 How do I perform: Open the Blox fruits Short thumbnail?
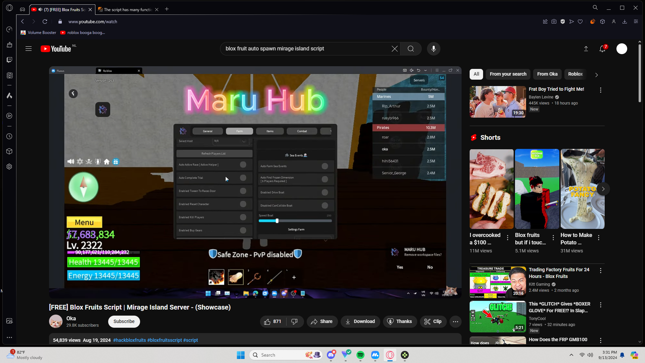537,189
